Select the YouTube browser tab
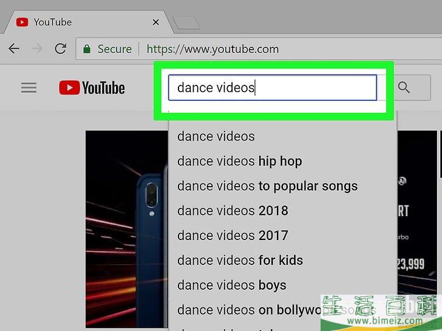Viewport: 442px width, 331px height. (x=87, y=22)
